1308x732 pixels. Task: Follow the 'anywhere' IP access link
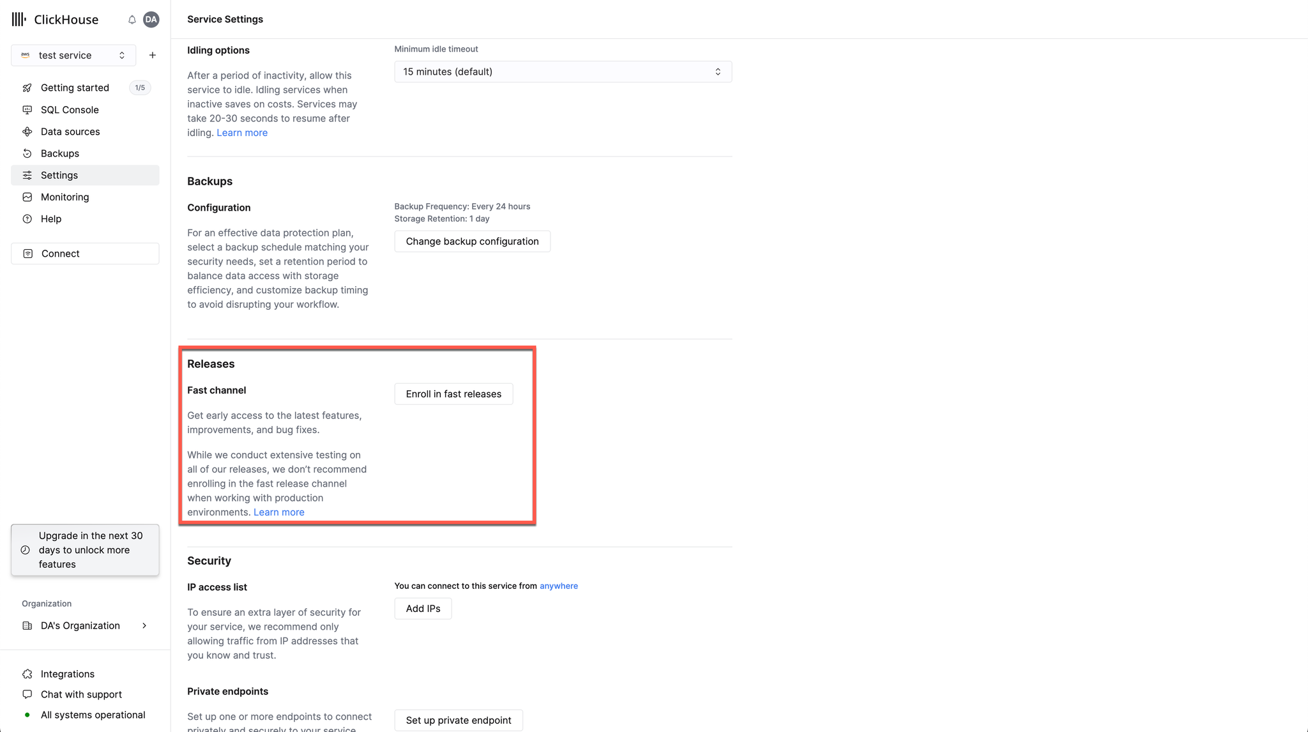point(558,586)
